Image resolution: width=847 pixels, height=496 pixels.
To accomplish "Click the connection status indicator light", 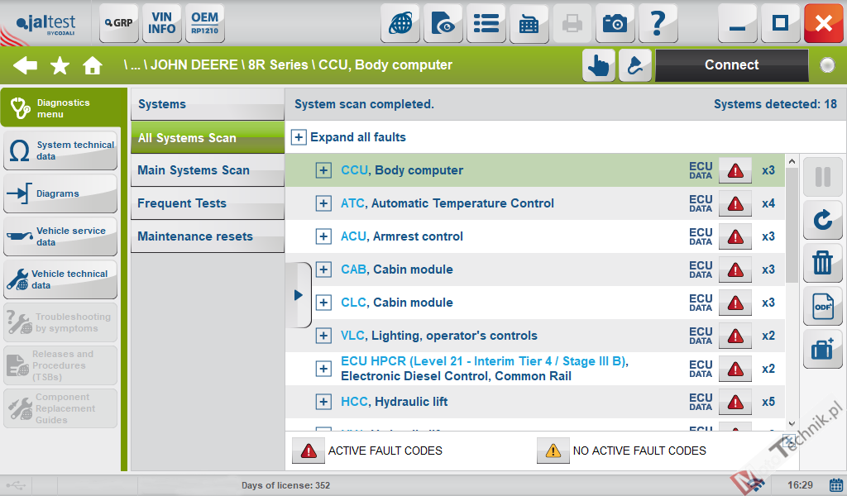I will (827, 65).
